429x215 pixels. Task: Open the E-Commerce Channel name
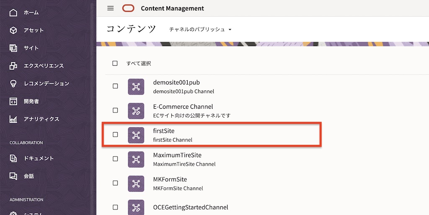pyautogui.click(x=183, y=107)
